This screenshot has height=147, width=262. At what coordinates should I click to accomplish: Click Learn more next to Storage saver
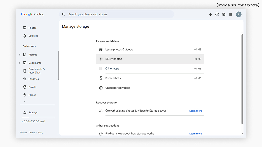195,111
